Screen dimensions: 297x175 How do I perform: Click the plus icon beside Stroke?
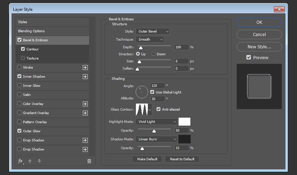85,68
